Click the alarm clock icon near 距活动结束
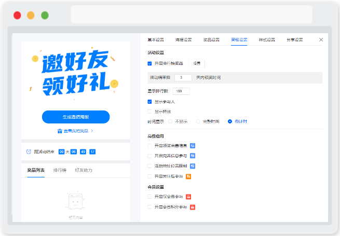Image resolution: width=340 pixels, height=236 pixels. [x=29, y=151]
